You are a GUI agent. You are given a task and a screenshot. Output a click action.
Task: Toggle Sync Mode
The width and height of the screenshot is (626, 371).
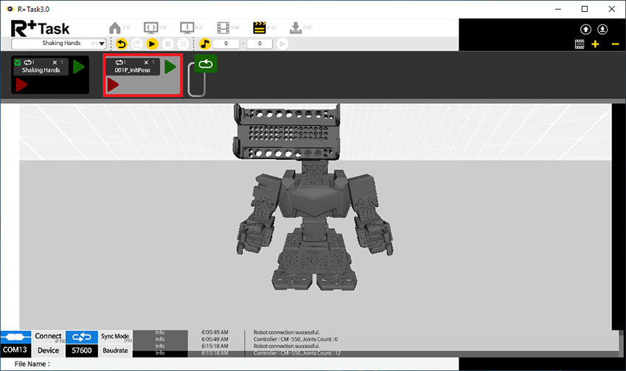[x=115, y=337]
